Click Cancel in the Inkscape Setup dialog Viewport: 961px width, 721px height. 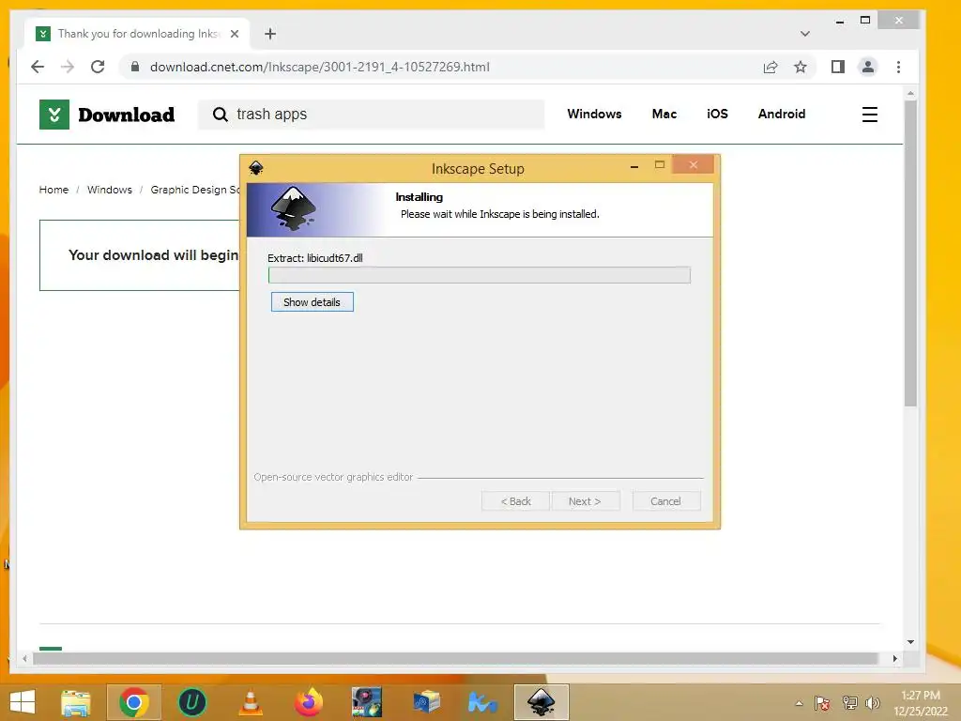[665, 501]
